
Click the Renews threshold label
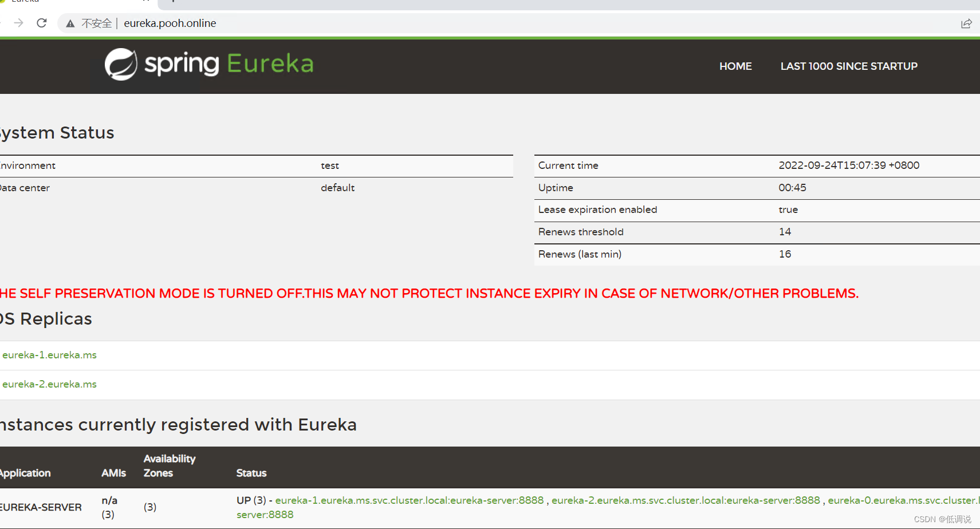[581, 232]
